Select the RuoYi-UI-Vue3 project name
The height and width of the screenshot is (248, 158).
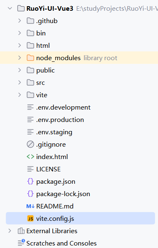tap(50, 9)
